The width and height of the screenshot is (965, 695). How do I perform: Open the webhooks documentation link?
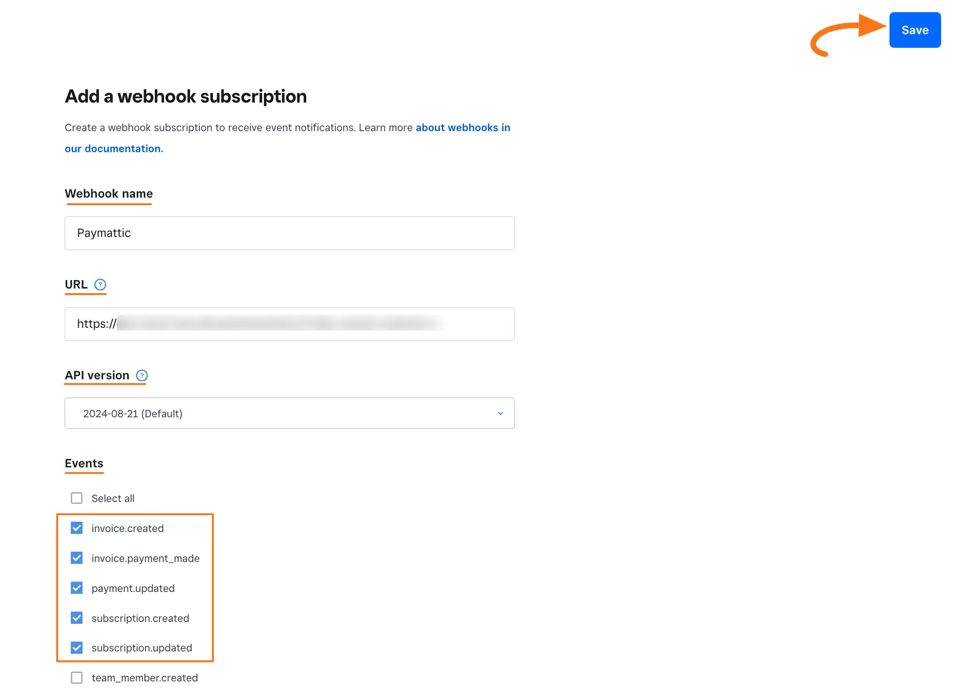coord(463,127)
